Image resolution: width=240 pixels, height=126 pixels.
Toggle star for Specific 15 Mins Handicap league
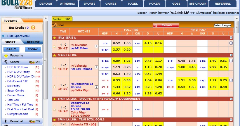point(54,99)
